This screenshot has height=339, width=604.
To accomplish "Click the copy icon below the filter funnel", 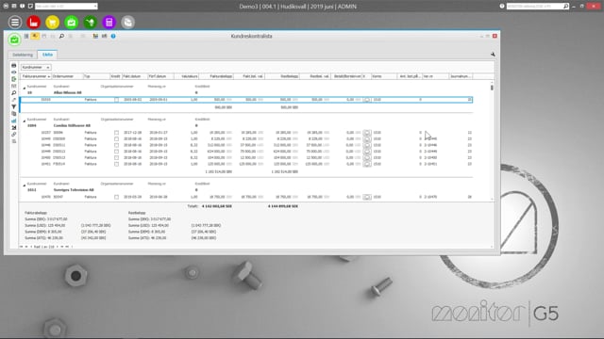I will [x=14, y=114].
